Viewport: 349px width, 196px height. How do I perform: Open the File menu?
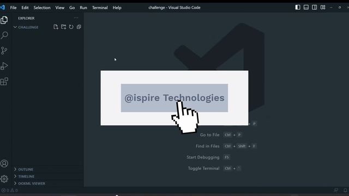(13, 8)
